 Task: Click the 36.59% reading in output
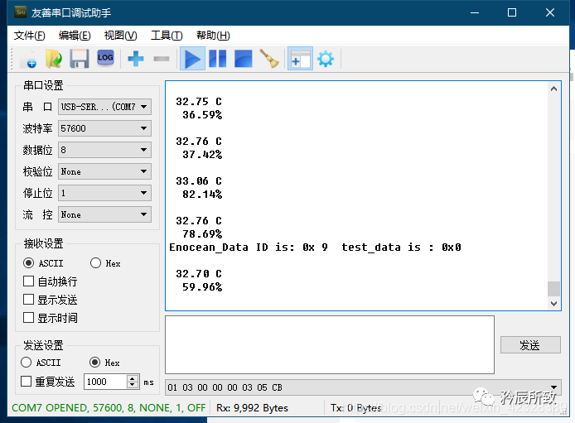point(202,114)
